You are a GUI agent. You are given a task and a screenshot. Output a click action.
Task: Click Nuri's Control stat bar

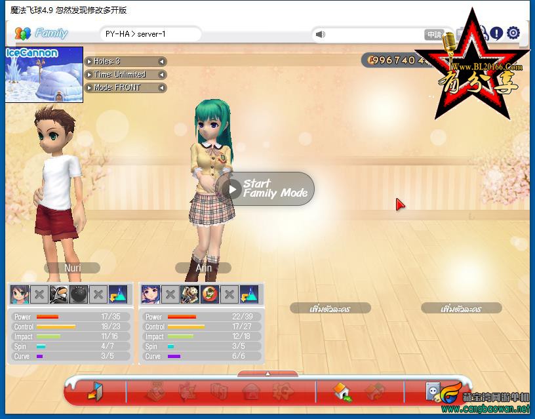(x=56, y=327)
